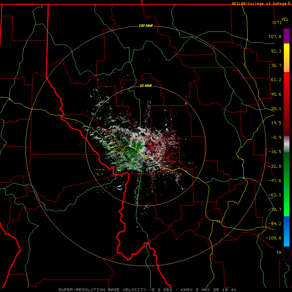Click the Super-Resolution Base Velocity caption
This screenshot has width=292, height=292.
[x=147, y=290]
